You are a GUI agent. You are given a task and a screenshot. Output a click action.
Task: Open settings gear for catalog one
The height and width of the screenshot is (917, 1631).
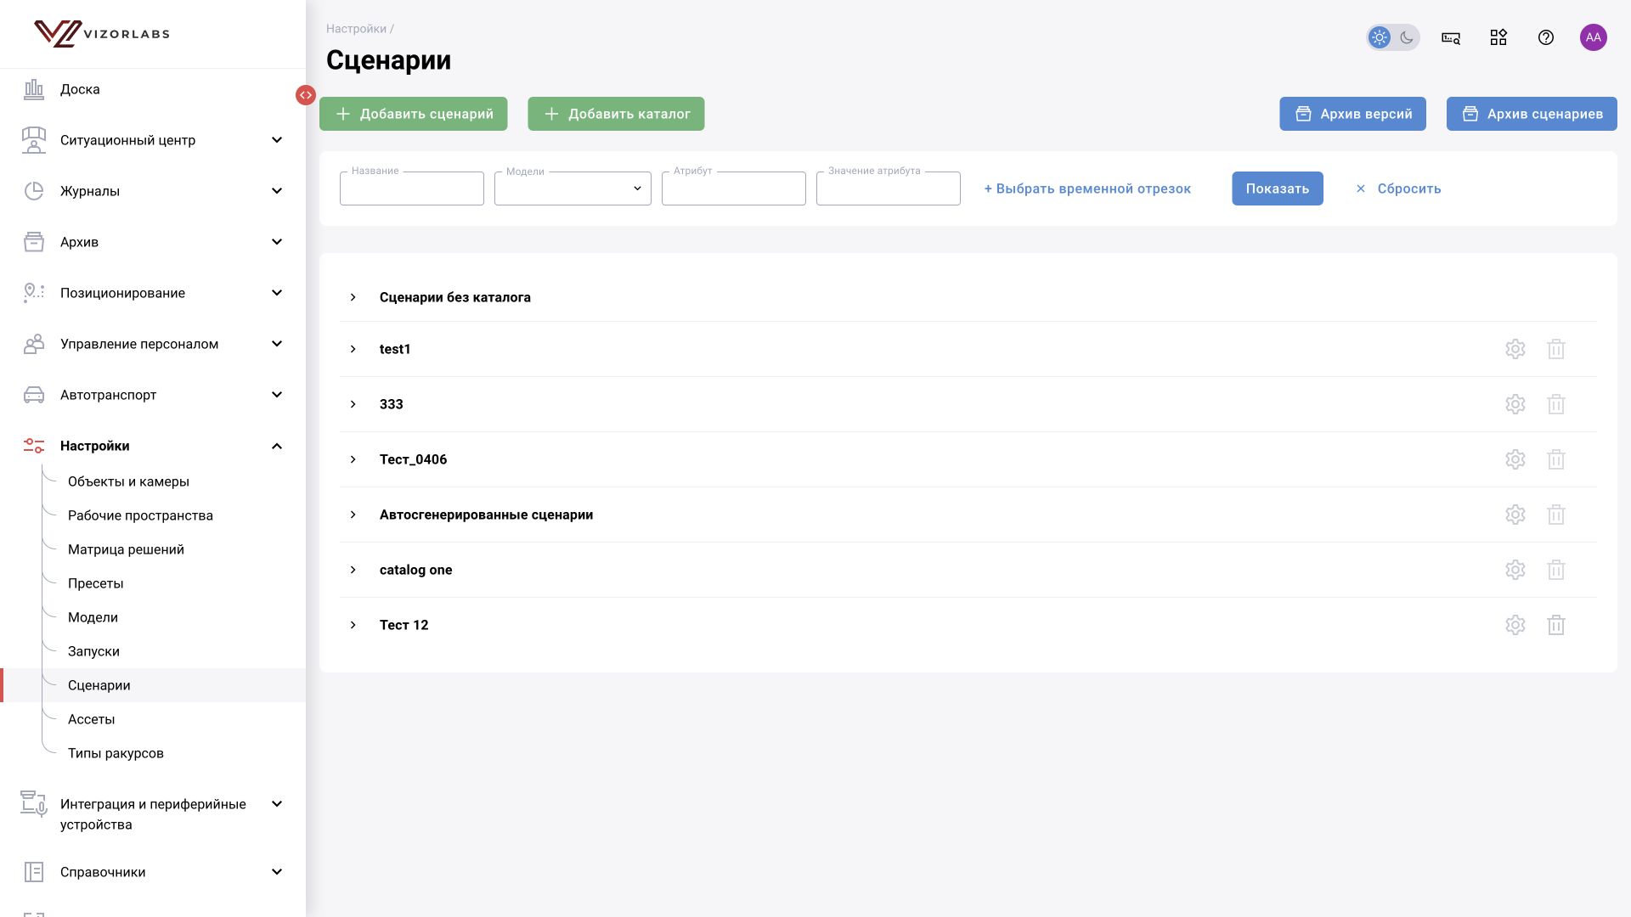1515,570
